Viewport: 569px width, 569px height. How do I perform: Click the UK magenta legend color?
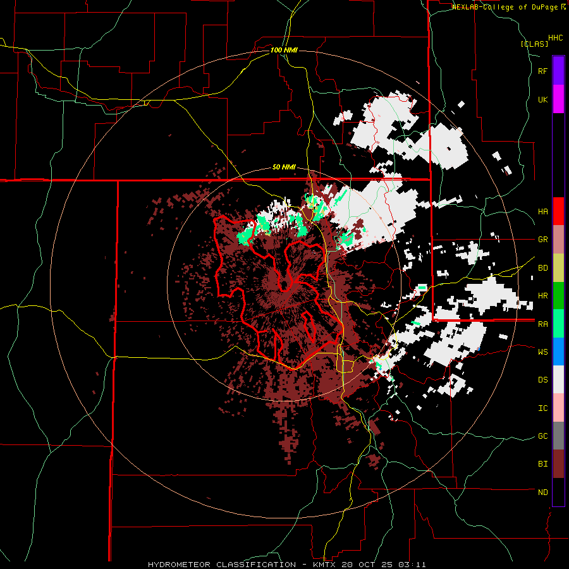coord(558,99)
